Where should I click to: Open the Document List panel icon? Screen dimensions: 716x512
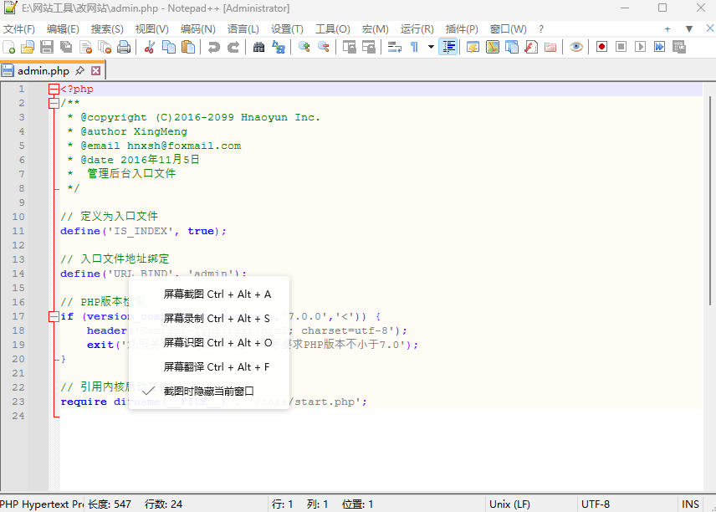pyautogui.click(x=512, y=47)
